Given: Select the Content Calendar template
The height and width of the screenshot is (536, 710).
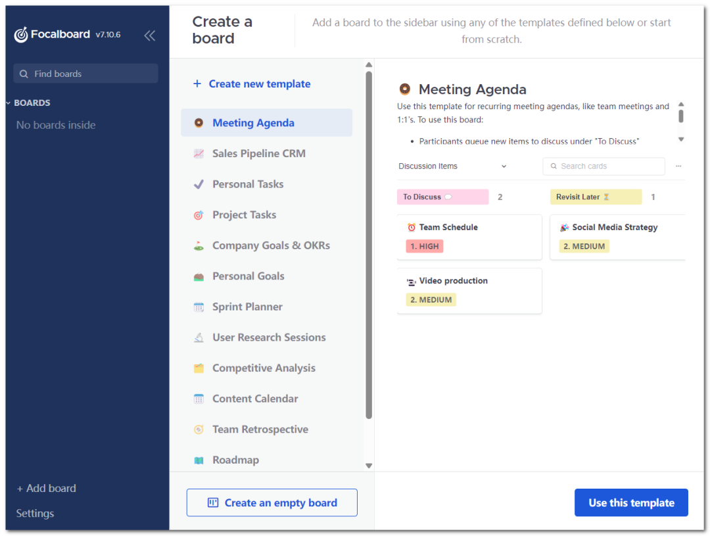Looking at the screenshot, I should [x=267, y=399].
